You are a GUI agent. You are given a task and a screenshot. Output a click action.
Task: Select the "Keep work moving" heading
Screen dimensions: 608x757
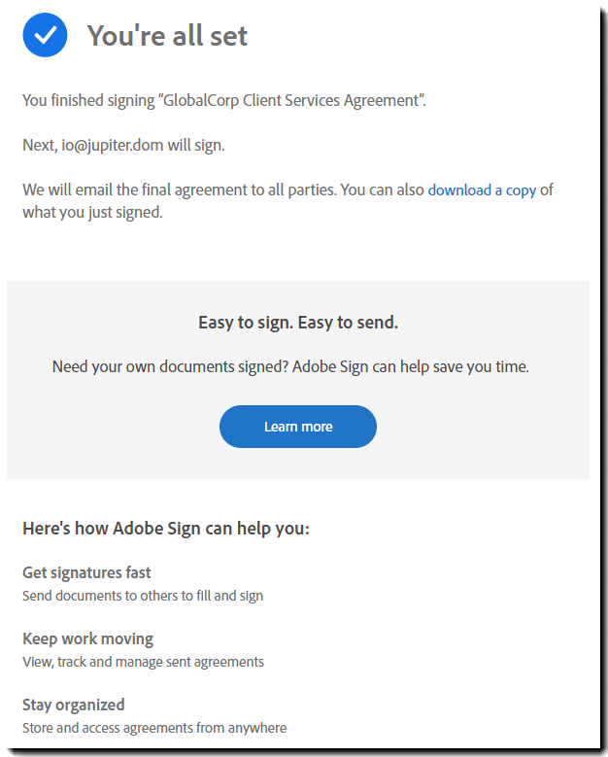pos(87,639)
